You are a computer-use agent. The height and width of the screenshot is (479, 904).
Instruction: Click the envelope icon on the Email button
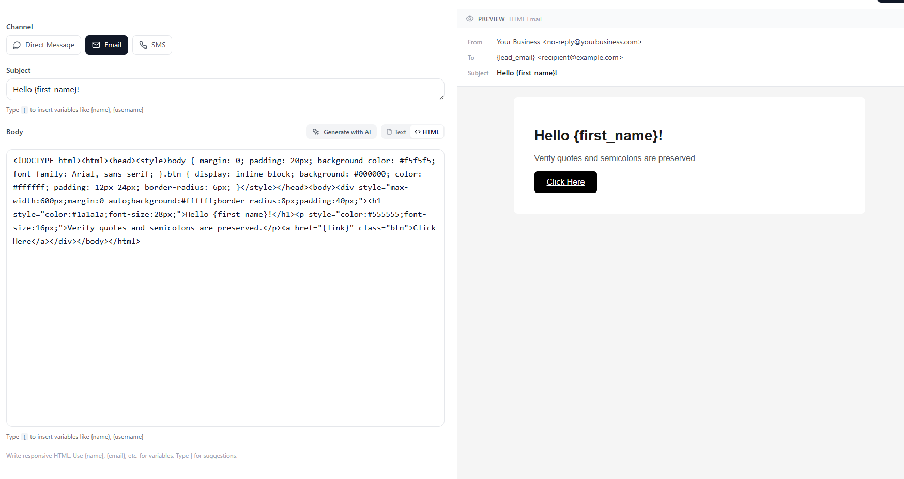coord(96,45)
